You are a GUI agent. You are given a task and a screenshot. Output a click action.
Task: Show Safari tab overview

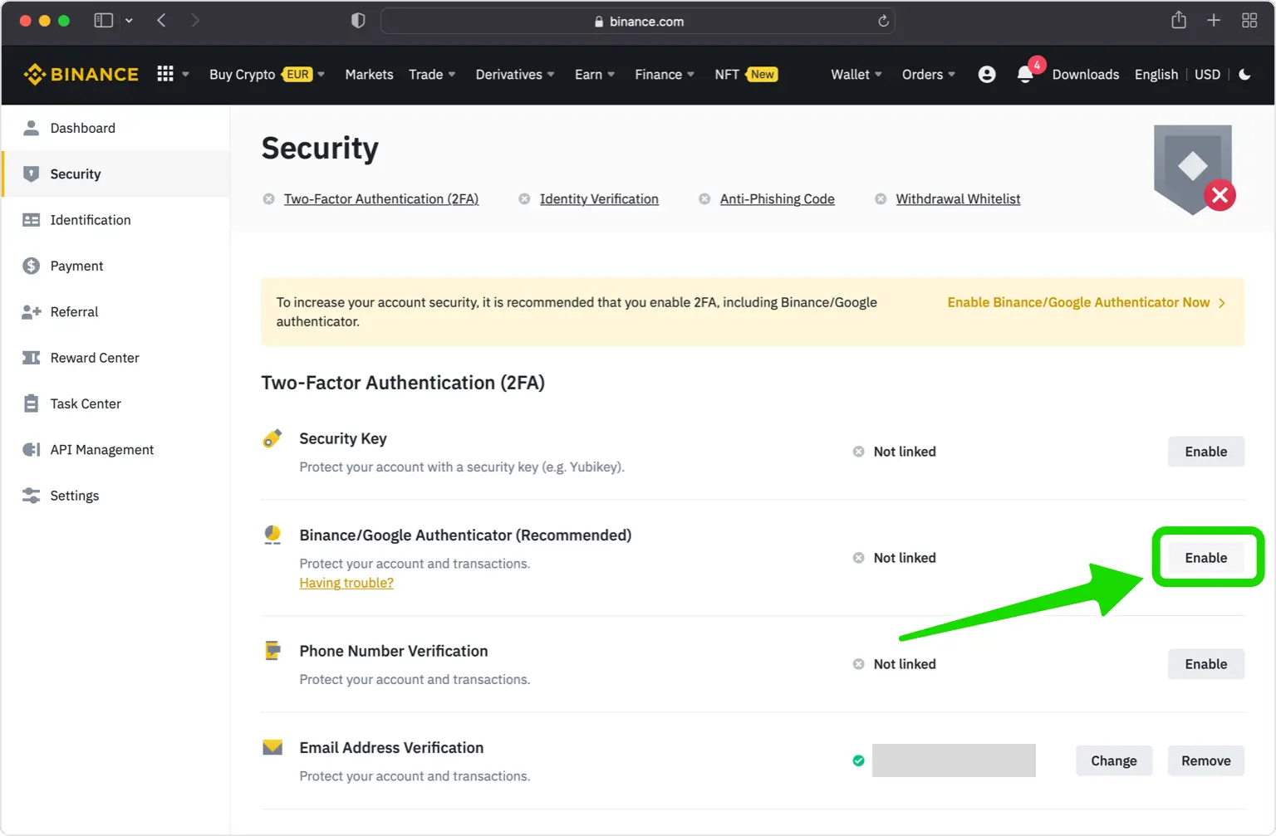(1249, 20)
